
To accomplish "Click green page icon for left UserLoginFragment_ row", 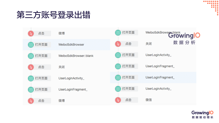I will click(30, 89).
